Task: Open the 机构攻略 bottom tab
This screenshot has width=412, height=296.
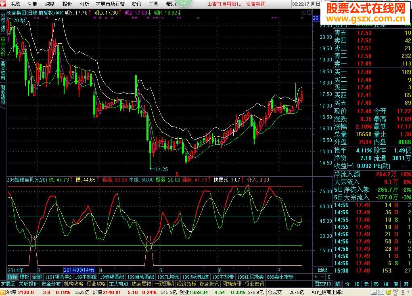Action: click(x=73, y=284)
